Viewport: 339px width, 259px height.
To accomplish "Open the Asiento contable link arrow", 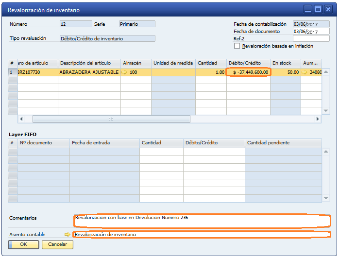I will click(x=68, y=235).
